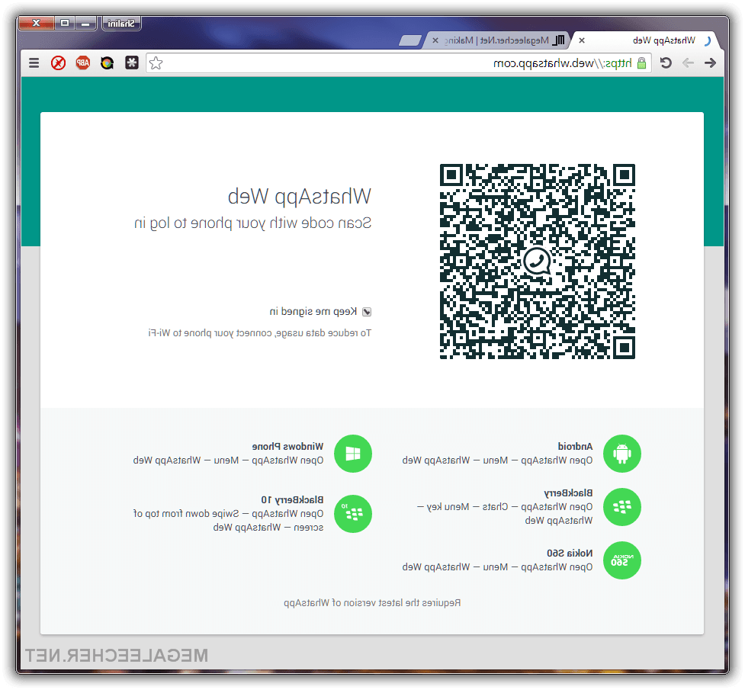The width and height of the screenshot is (745, 690).
Task: Reload the WhatsApp Web page
Action: pos(666,63)
